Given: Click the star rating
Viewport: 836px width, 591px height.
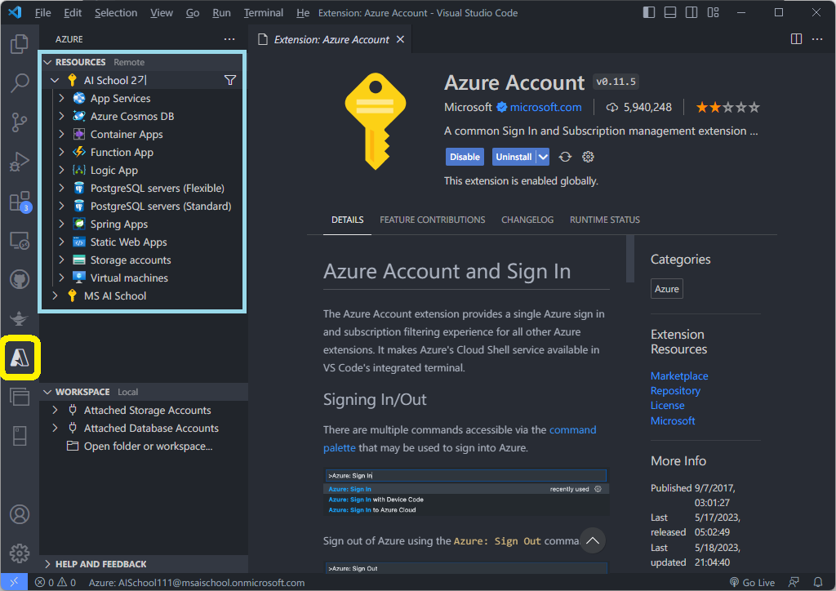Looking at the screenshot, I should 727,108.
